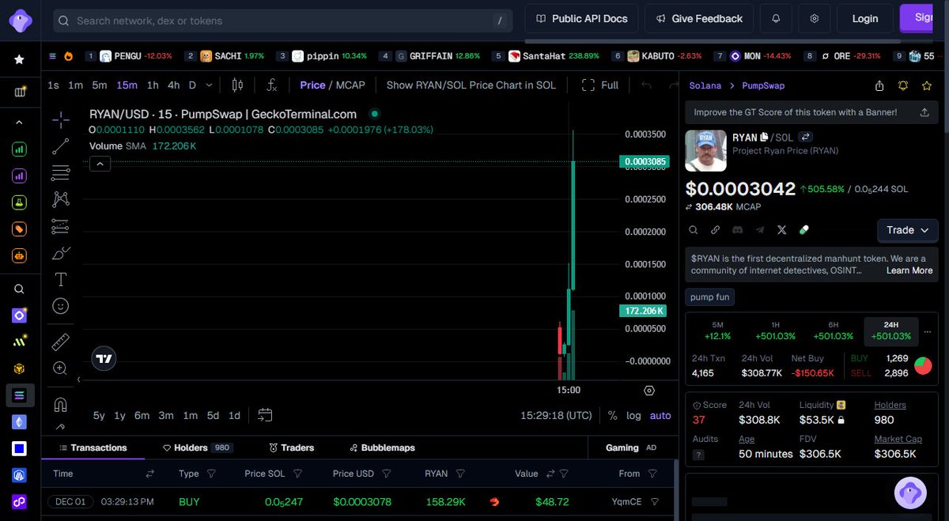
Task: Open the Type column filter
Action: click(x=211, y=474)
